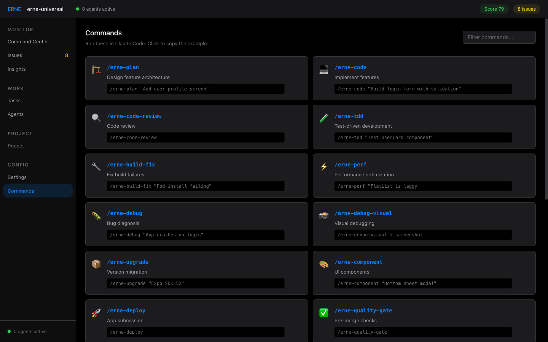Focus the Filter commands input field

[499, 37]
